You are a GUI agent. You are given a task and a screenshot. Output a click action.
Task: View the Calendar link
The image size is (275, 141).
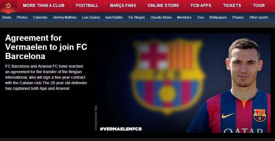tap(40, 17)
